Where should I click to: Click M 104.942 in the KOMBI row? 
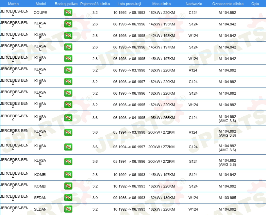click(227, 175)
